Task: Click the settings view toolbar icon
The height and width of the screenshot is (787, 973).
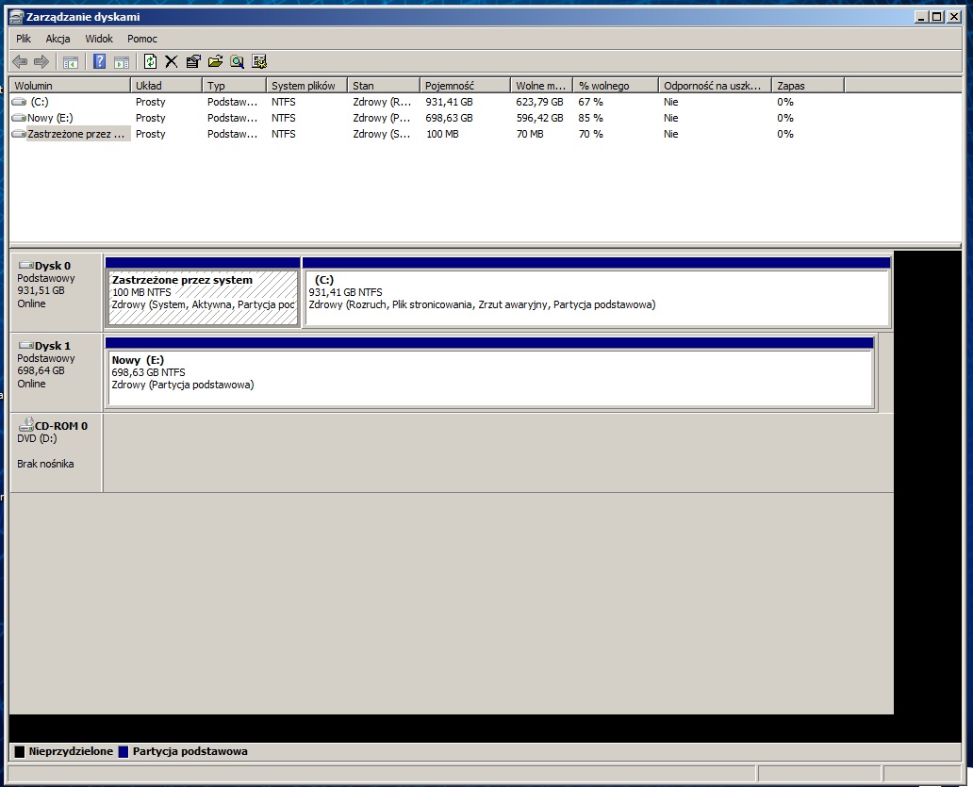Action: (259, 61)
